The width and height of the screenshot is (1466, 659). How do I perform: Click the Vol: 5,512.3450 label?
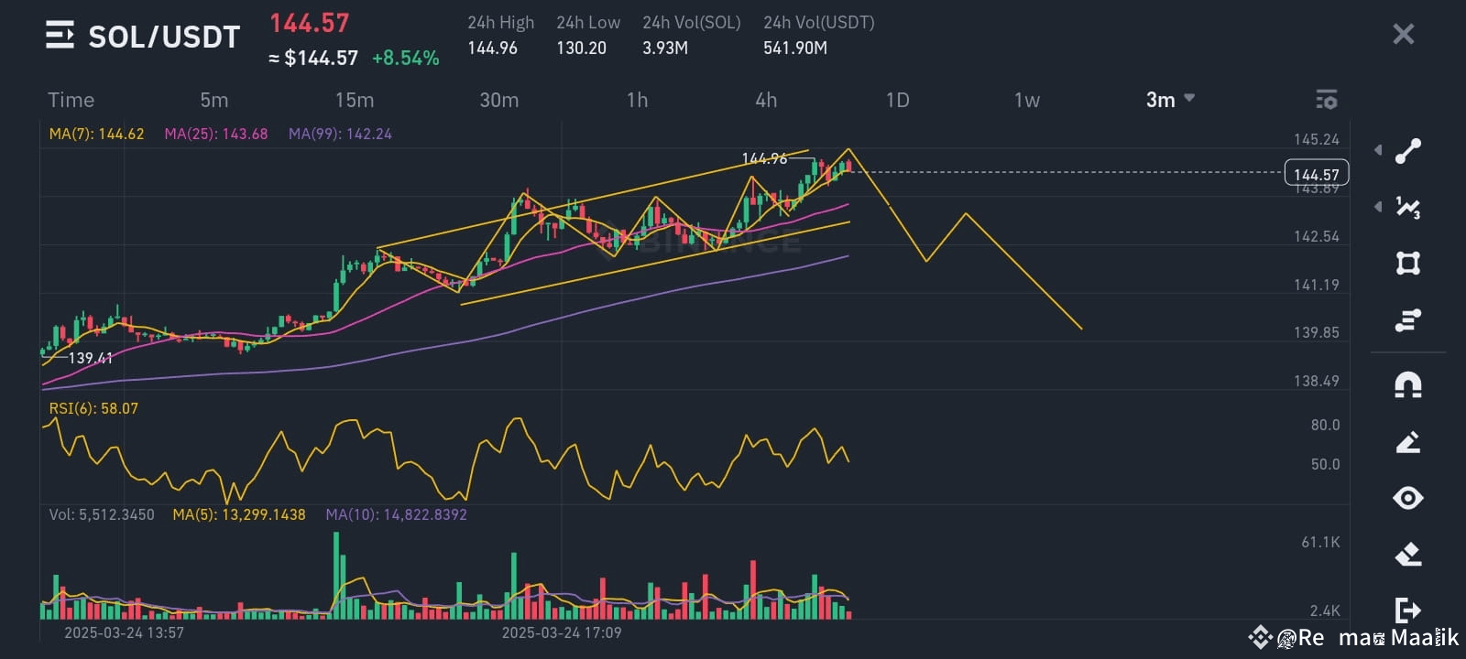[x=102, y=514]
